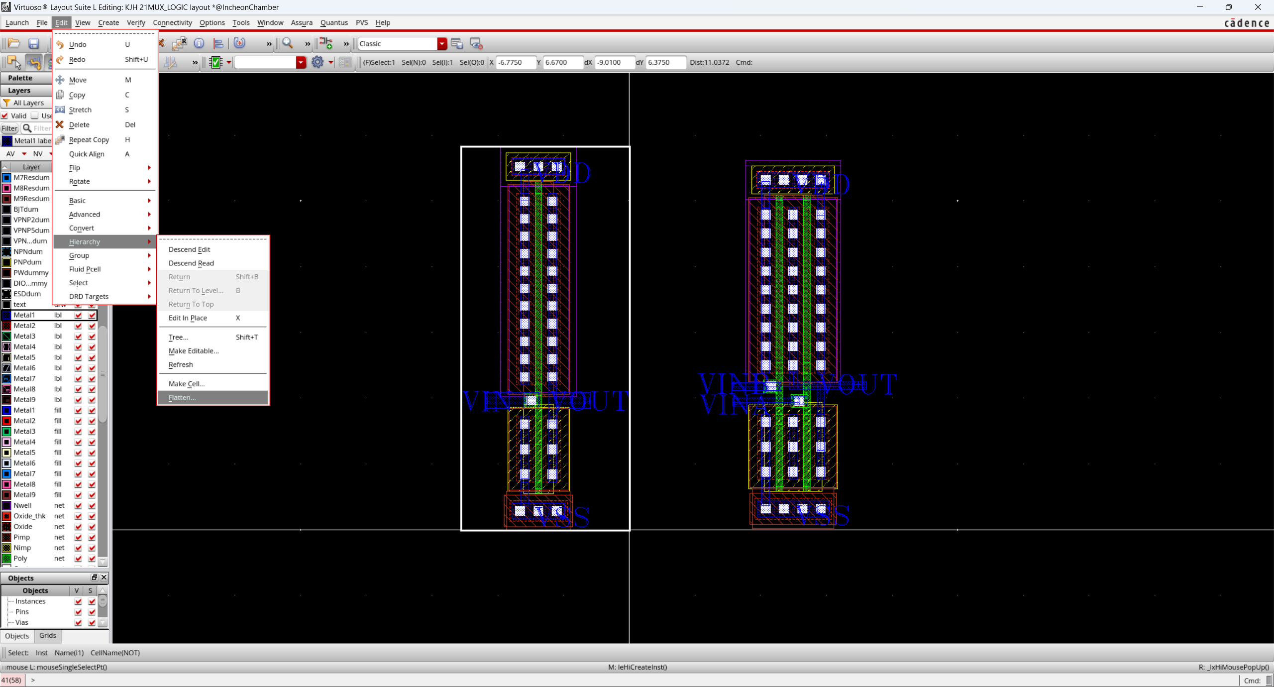Open the empty toolbar combo box dropdown
Viewport: 1274px width, 687px height.
(301, 62)
